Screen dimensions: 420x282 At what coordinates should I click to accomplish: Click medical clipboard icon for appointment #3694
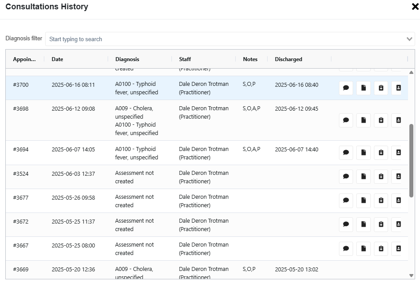point(381,153)
